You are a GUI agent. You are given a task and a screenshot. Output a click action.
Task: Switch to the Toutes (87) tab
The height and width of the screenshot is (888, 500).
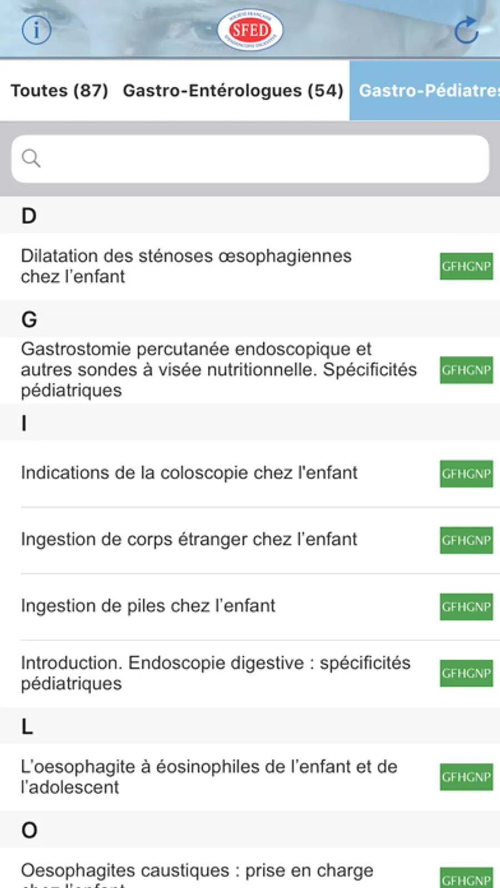(59, 91)
